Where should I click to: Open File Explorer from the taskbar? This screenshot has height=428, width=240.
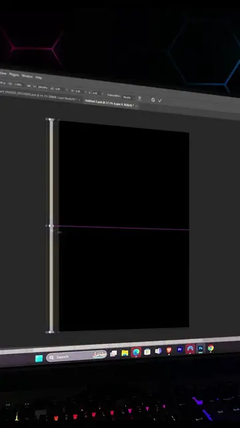(x=125, y=353)
